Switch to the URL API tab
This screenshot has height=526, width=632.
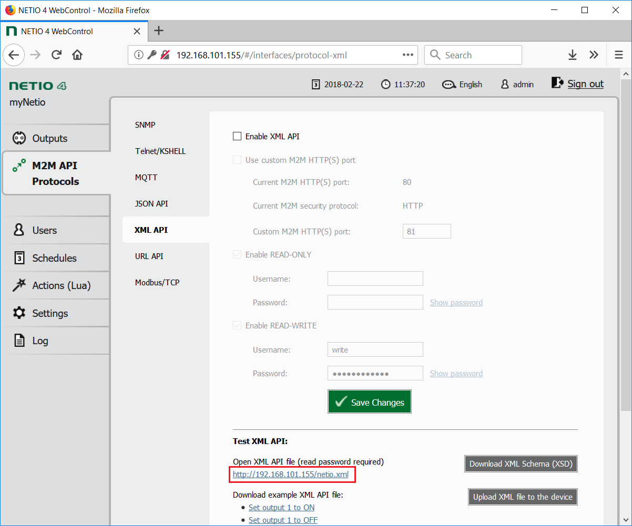(x=149, y=256)
